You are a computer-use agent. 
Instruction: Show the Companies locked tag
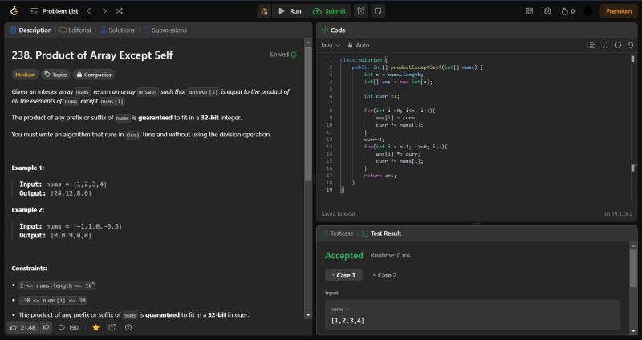[x=94, y=75]
